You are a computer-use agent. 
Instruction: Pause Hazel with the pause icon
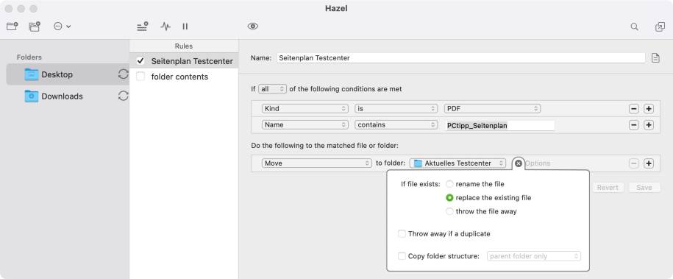pos(185,27)
